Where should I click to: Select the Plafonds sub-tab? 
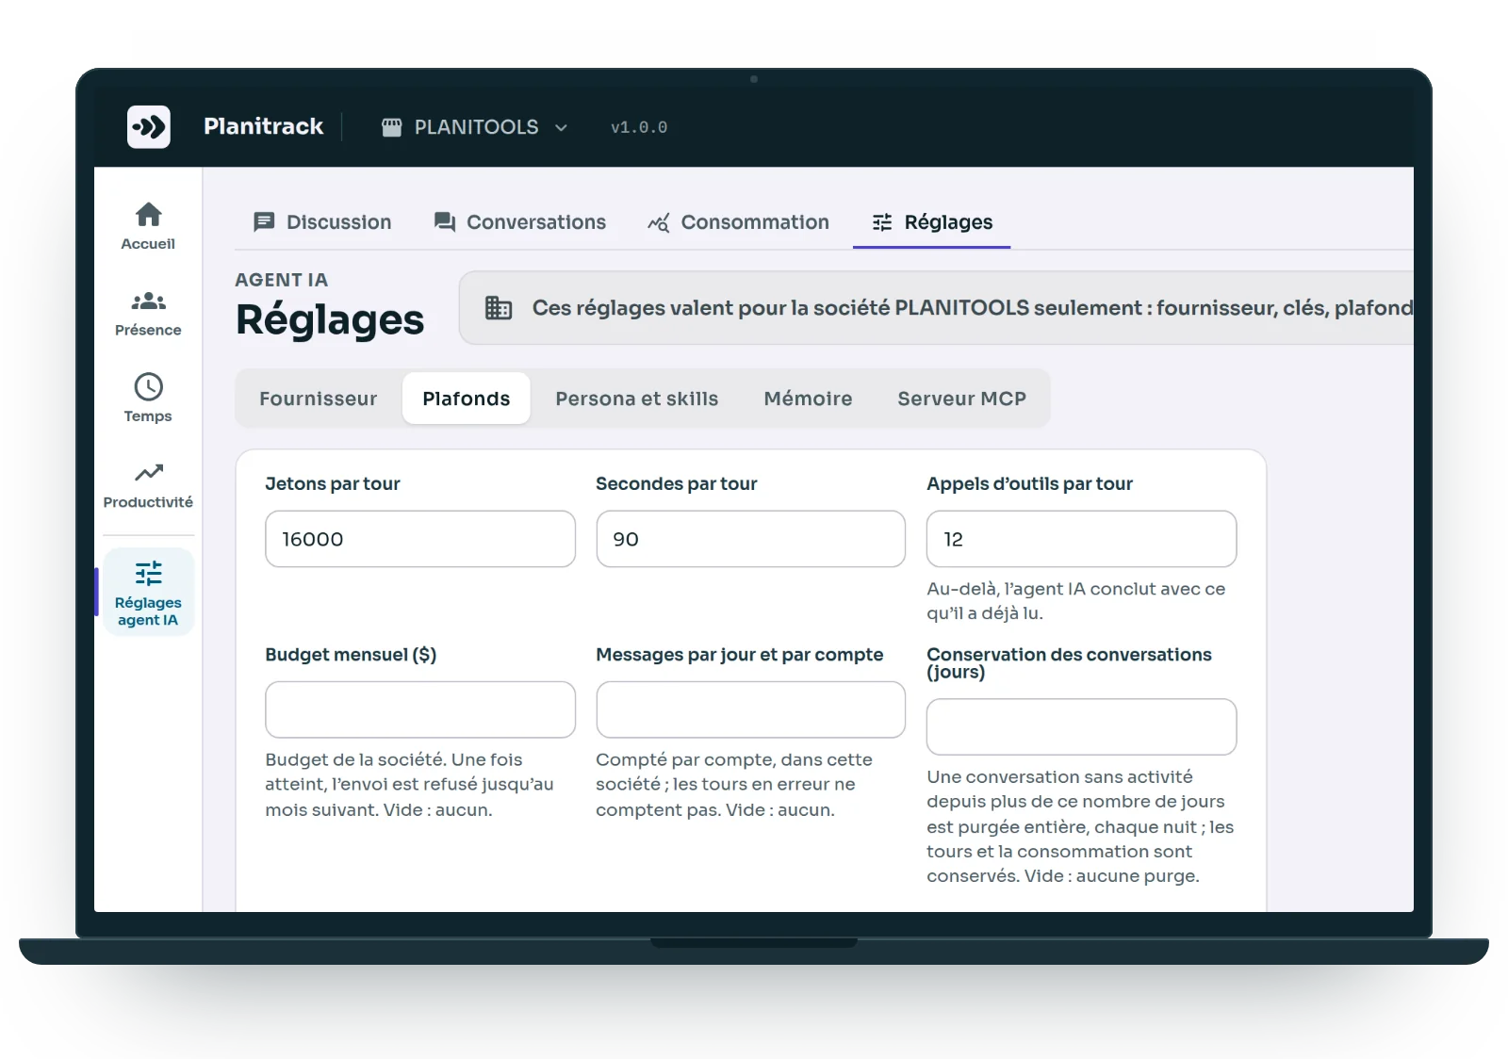pyautogui.click(x=467, y=399)
